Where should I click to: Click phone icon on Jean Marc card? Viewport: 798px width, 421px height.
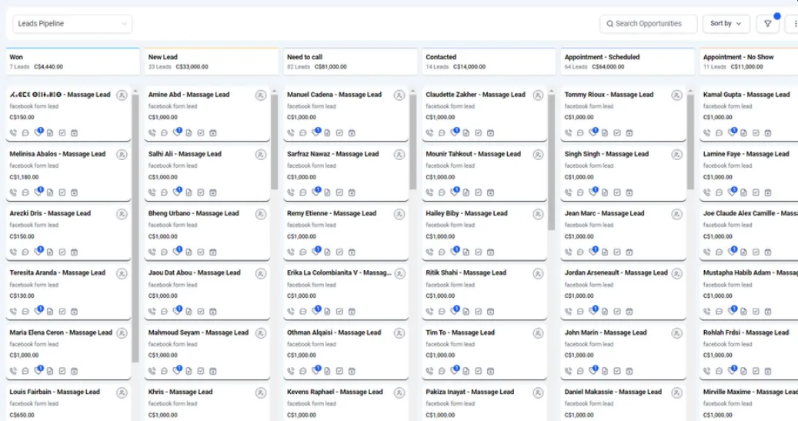tap(568, 252)
